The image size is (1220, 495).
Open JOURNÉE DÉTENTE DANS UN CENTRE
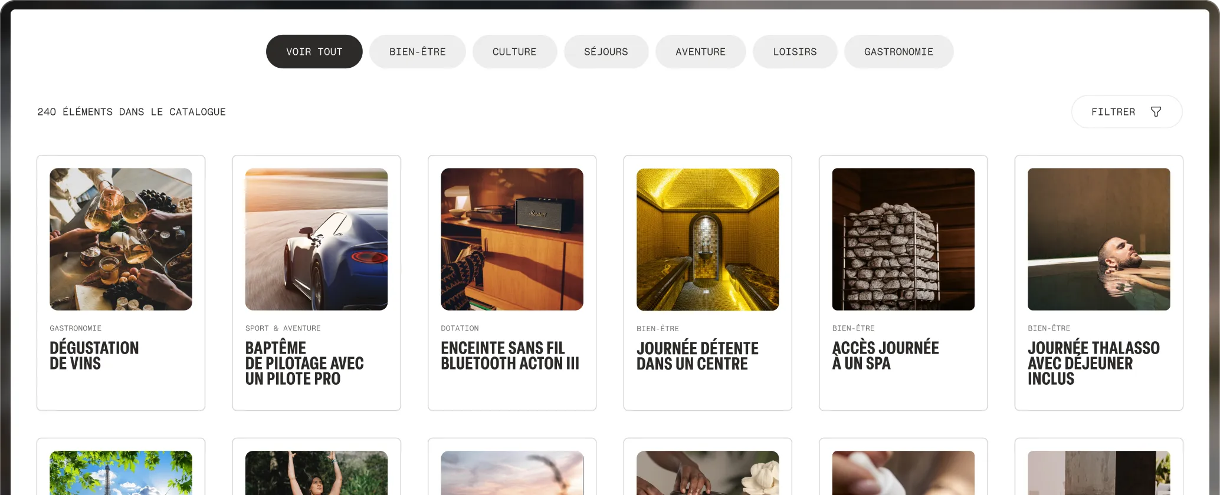click(x=697, y=356)
